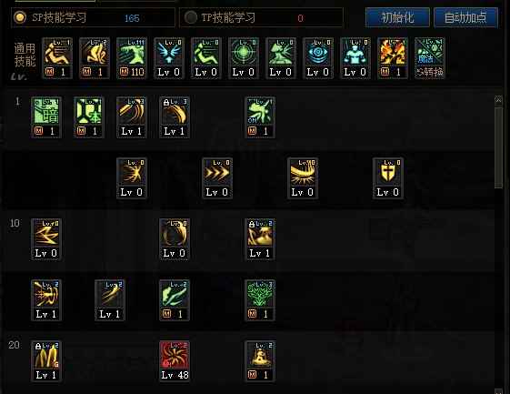Click the cyan human body general skill

pyautogui.click(x=355, y=58)
